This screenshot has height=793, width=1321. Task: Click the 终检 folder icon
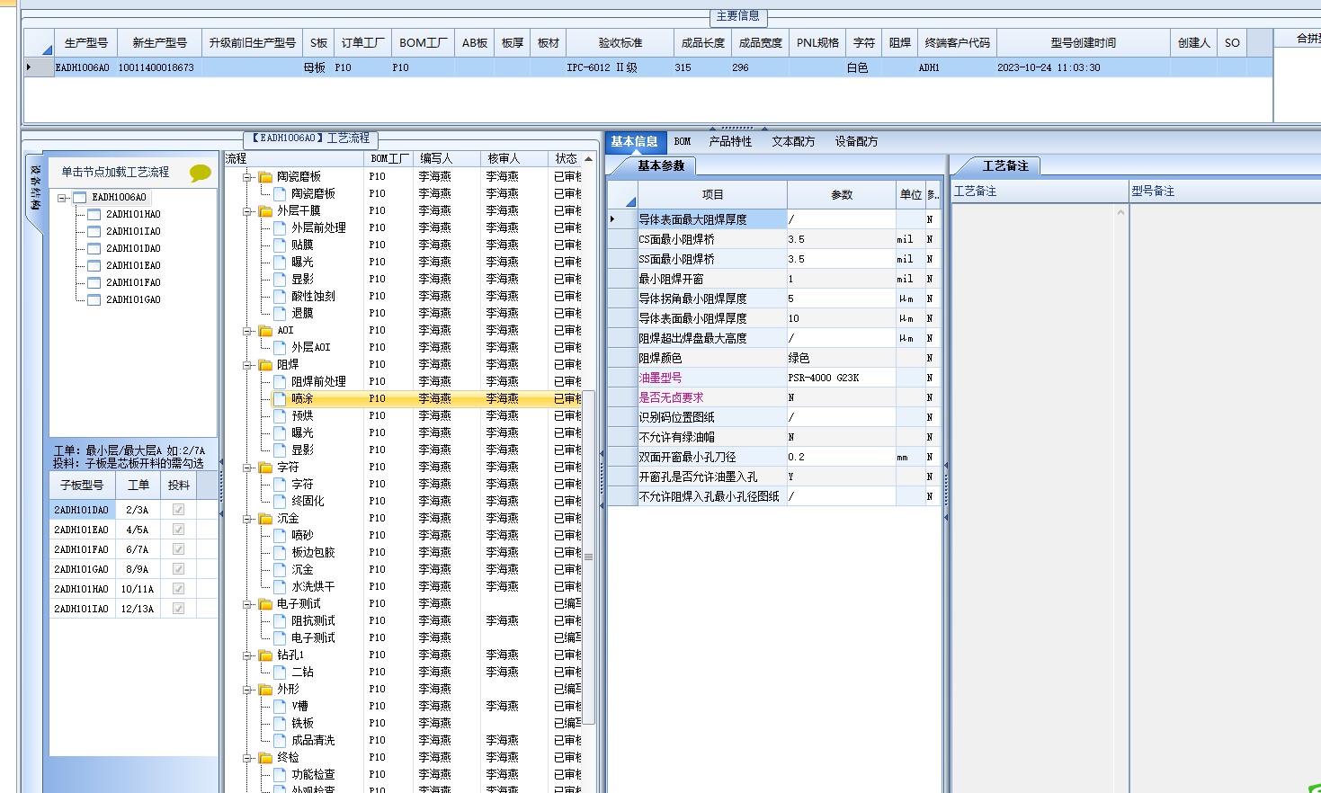pyautogui.click(x=265, y=758)
